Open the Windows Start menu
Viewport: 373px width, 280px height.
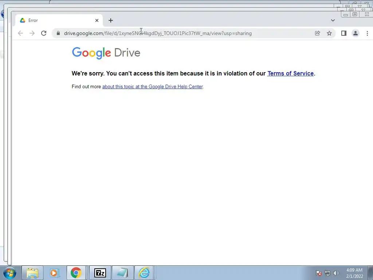[x=10, y=273]
